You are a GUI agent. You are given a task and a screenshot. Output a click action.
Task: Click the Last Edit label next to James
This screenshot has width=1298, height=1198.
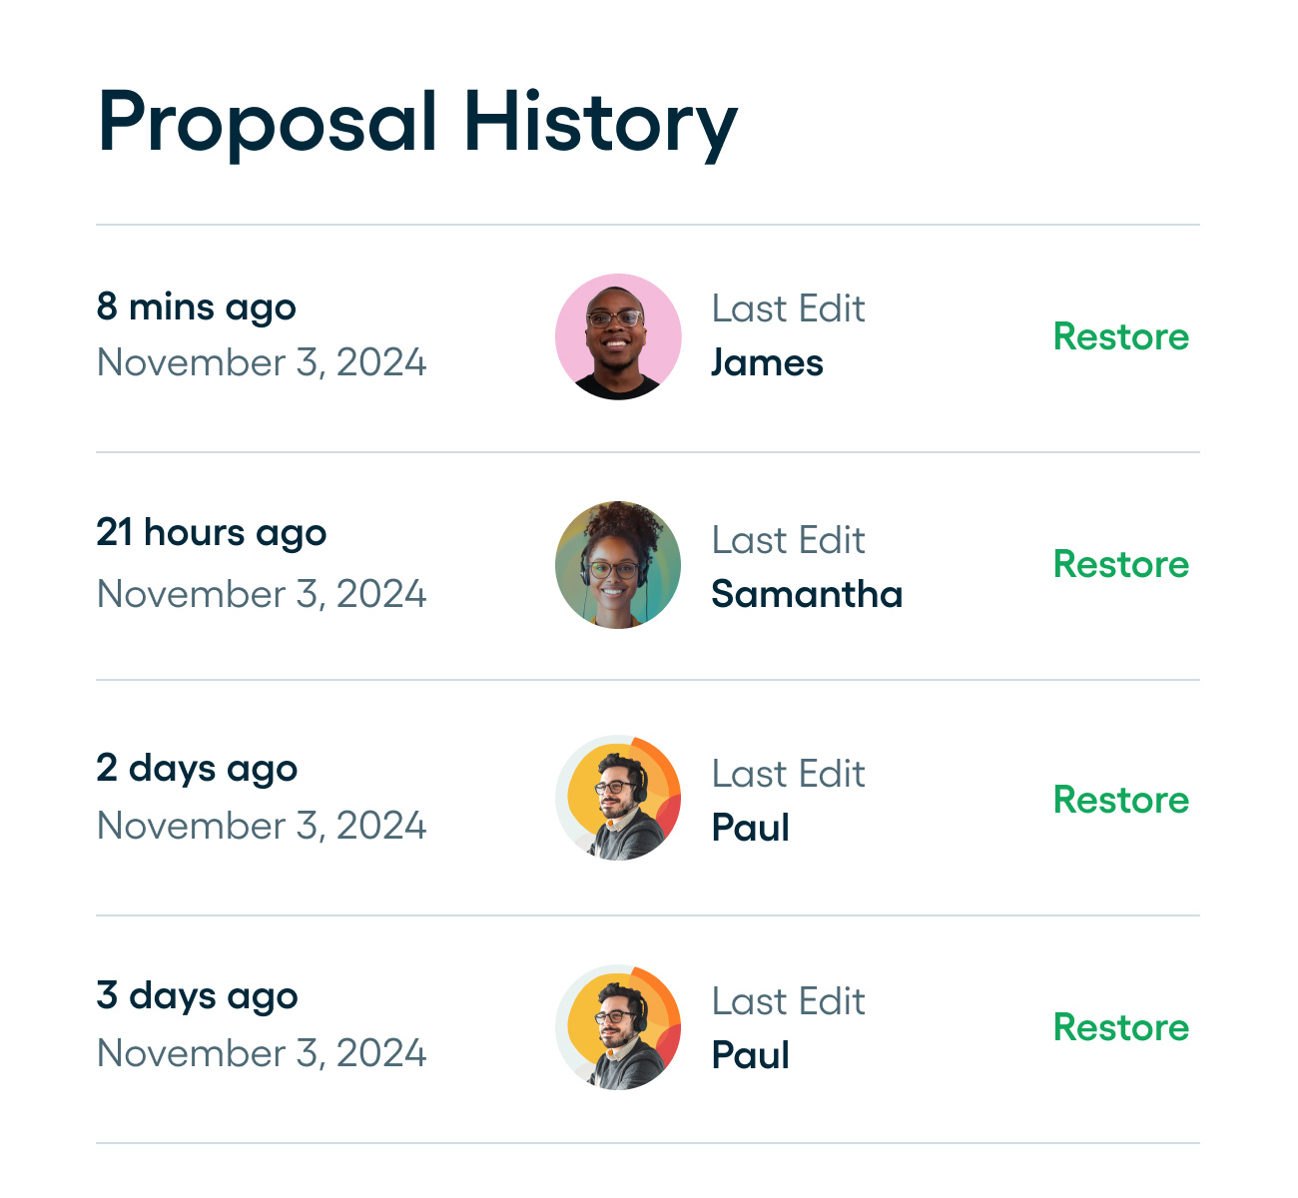click(x=788, y=308)
